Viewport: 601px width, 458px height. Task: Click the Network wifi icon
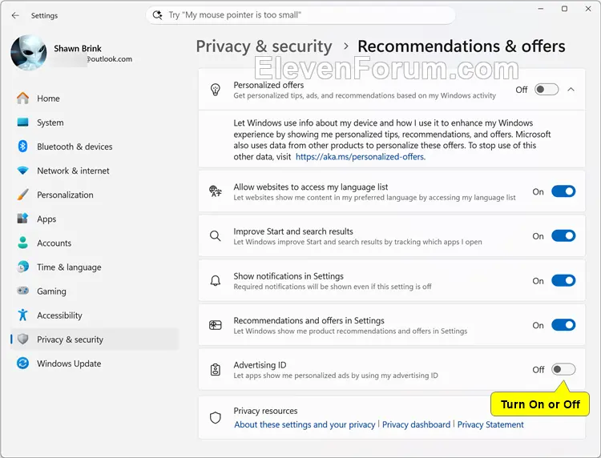pos(23,171)
